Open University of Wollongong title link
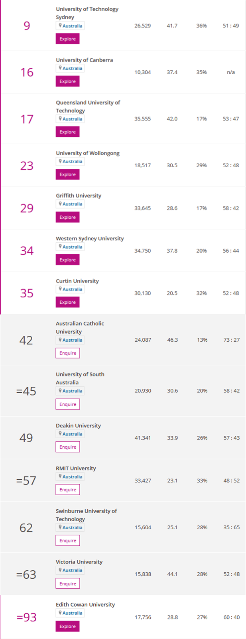The image size is (246, 639). (88, 153)
